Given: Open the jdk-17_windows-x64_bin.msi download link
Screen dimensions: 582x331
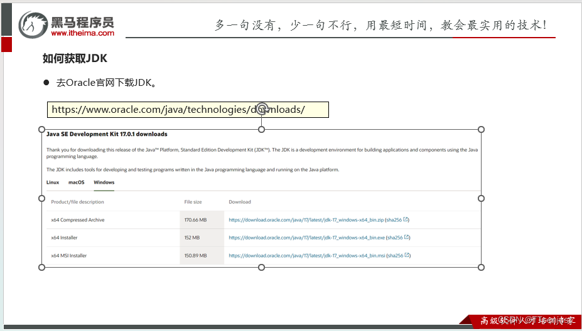Looking at the screenshot, I should [x=307, y=255].
